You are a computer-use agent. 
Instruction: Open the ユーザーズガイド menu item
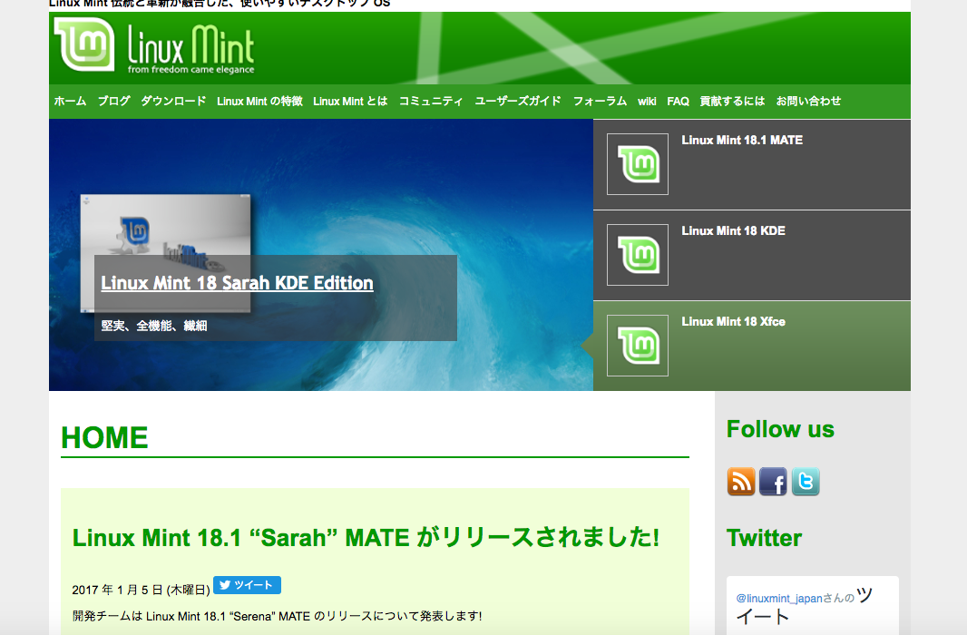518,101
